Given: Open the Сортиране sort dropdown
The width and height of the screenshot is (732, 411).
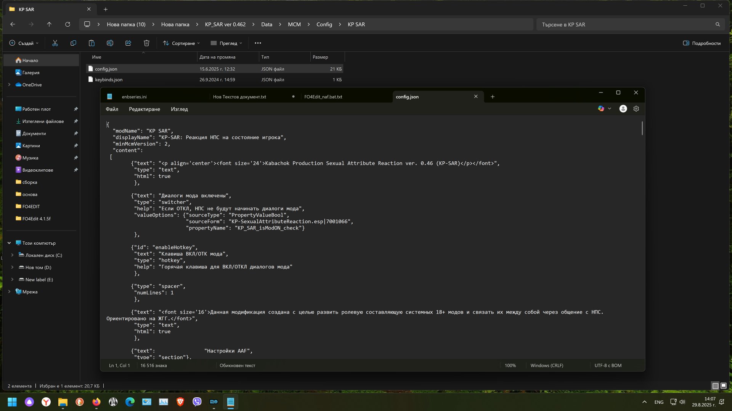Looking at the screenshot, I should [x=181, y=43].
